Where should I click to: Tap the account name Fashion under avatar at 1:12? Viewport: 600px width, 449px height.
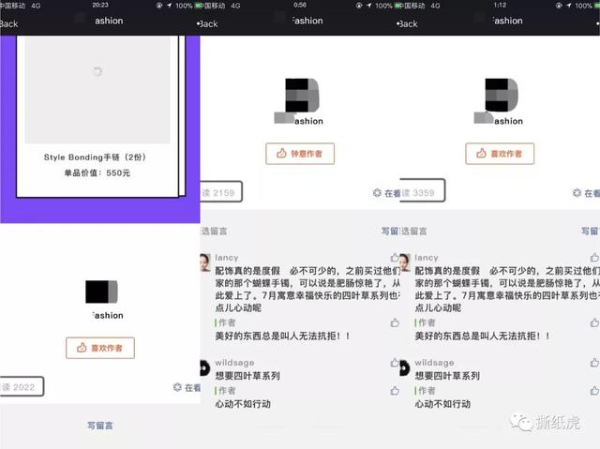point(508,121)
